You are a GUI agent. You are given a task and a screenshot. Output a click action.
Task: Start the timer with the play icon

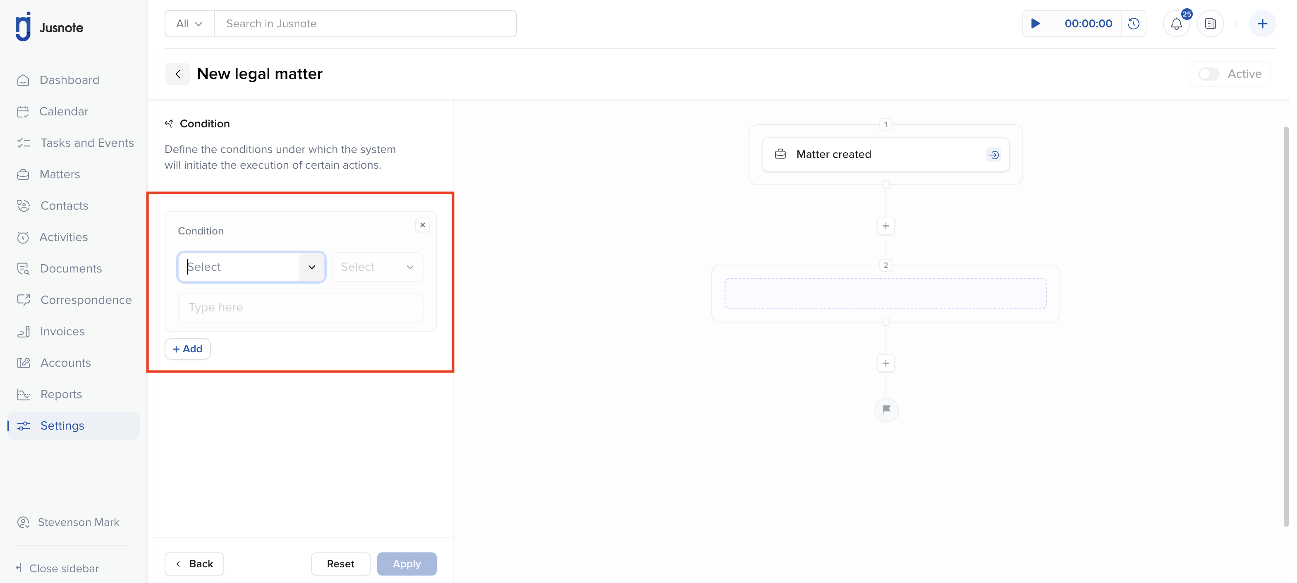(1035, 24)
